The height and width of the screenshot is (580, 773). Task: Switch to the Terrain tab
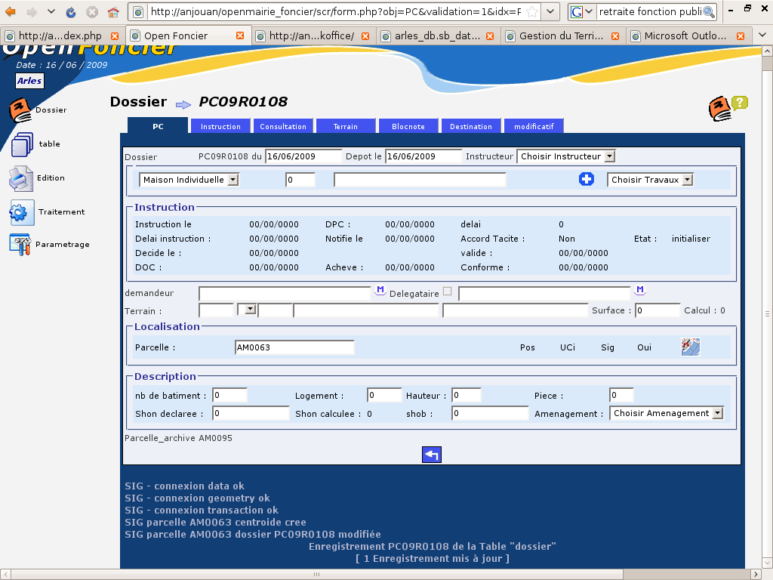(346, 126)
